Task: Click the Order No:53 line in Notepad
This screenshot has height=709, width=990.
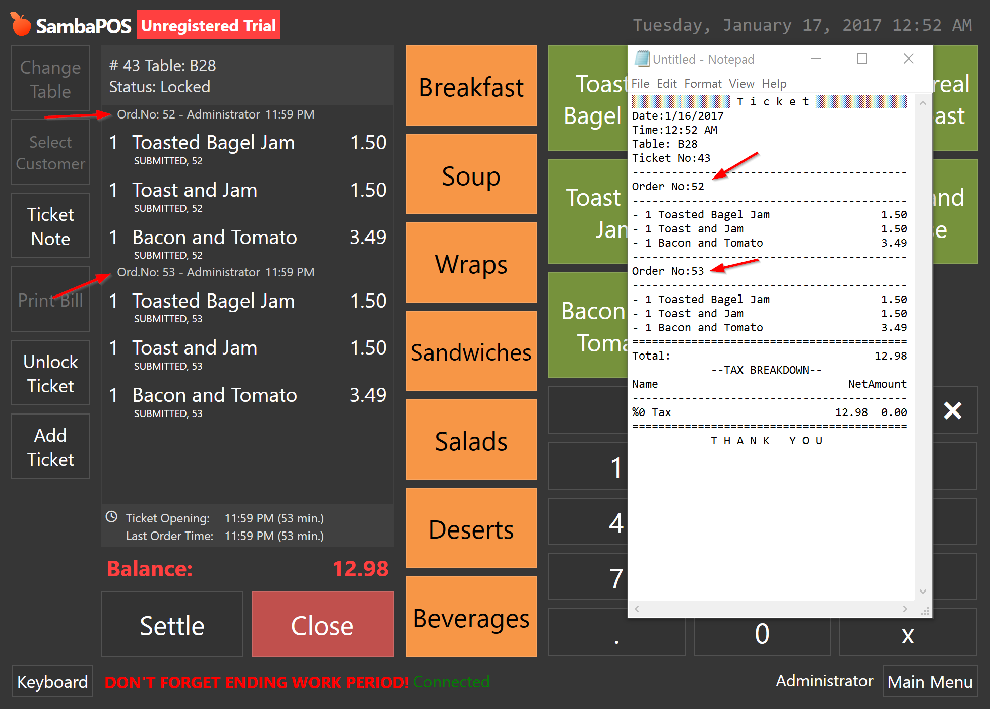Action: pyautogui.click(x=668, y=271)
